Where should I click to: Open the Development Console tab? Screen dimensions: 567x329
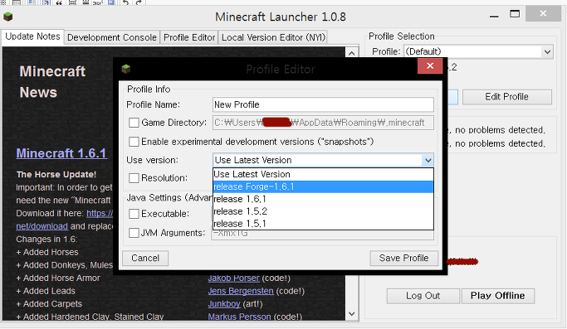tap(112, 37)
